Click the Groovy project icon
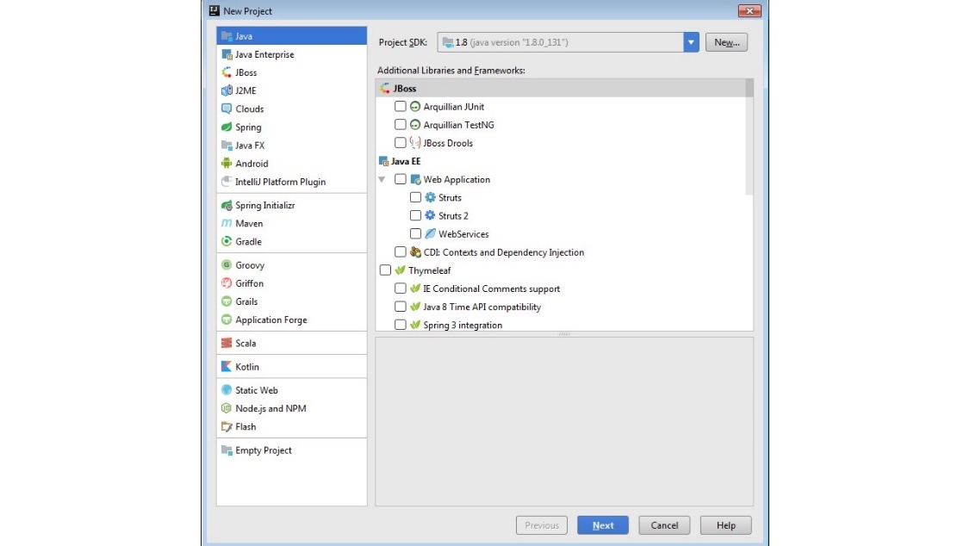The width and height of the screenshot is (970, 546). (x=227, y=266)
